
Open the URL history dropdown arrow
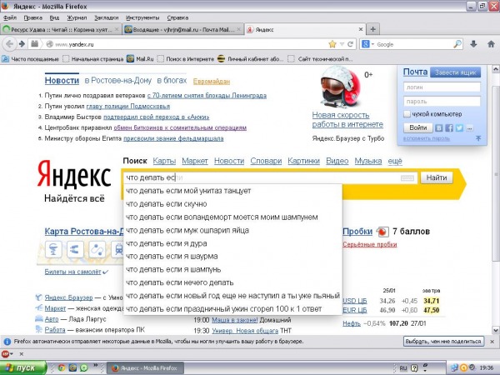(x=342, y=44)
